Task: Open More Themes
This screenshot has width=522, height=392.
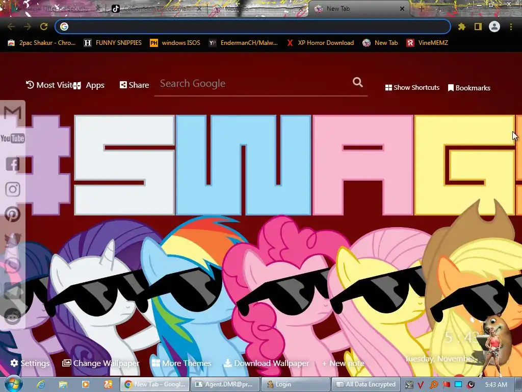Action: tap(181, 363)
